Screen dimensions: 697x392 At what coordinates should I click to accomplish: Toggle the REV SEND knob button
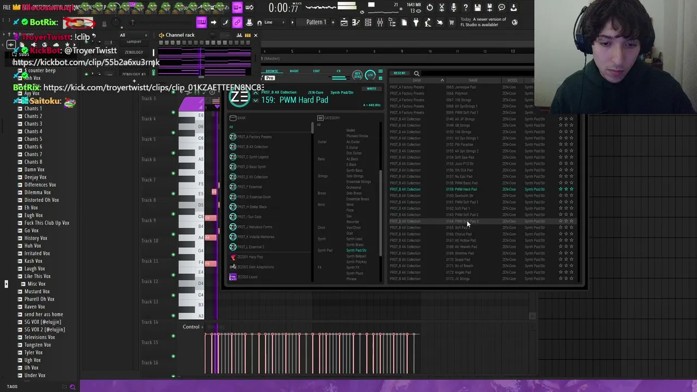(357, 75)
